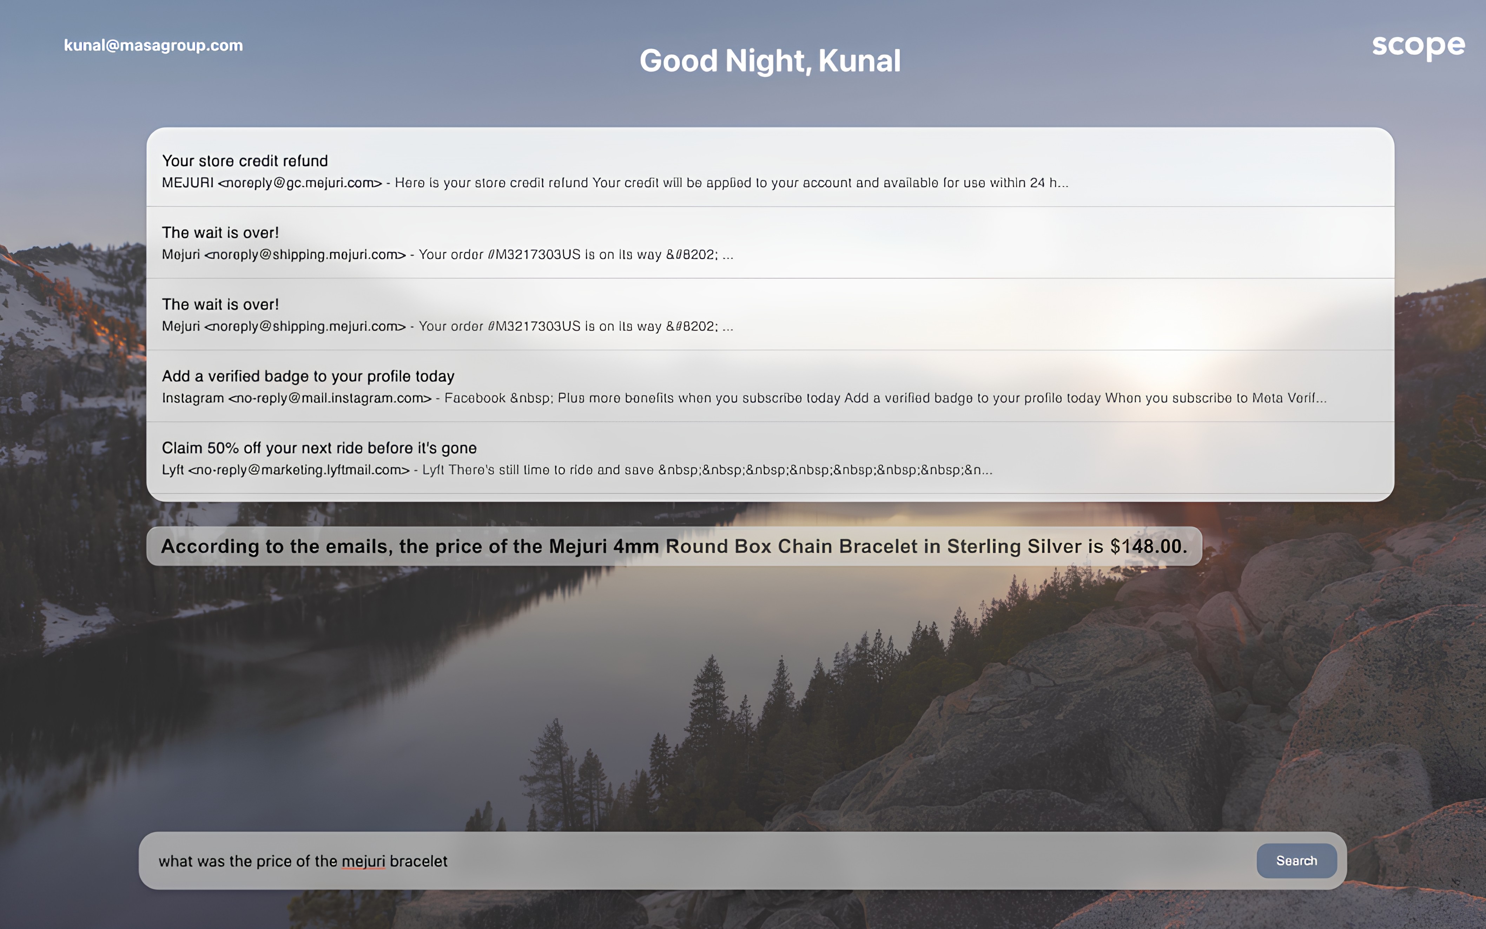Click '$148.00' in the answer text
The height and width of the screenshot is (929, 1486).
coord(1146,546)
